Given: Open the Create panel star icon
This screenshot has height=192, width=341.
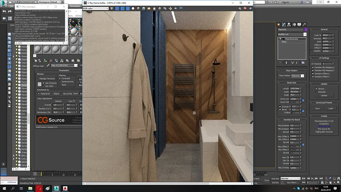Looking at the screenshot, I should pyautogui.click(x=279, y=25).
